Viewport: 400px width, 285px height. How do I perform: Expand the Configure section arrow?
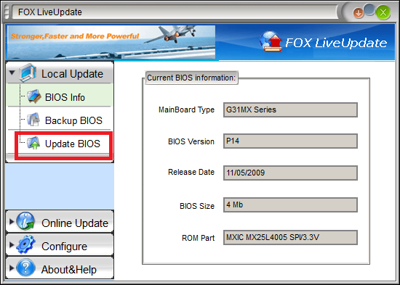point(12,245)
